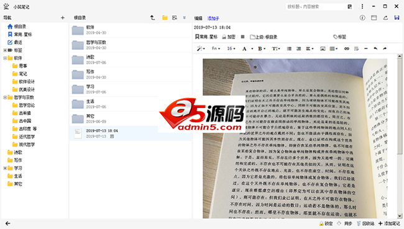Go back with the bottom-left arrow
This screenshot has width=404, height=229.
[7, 223]
